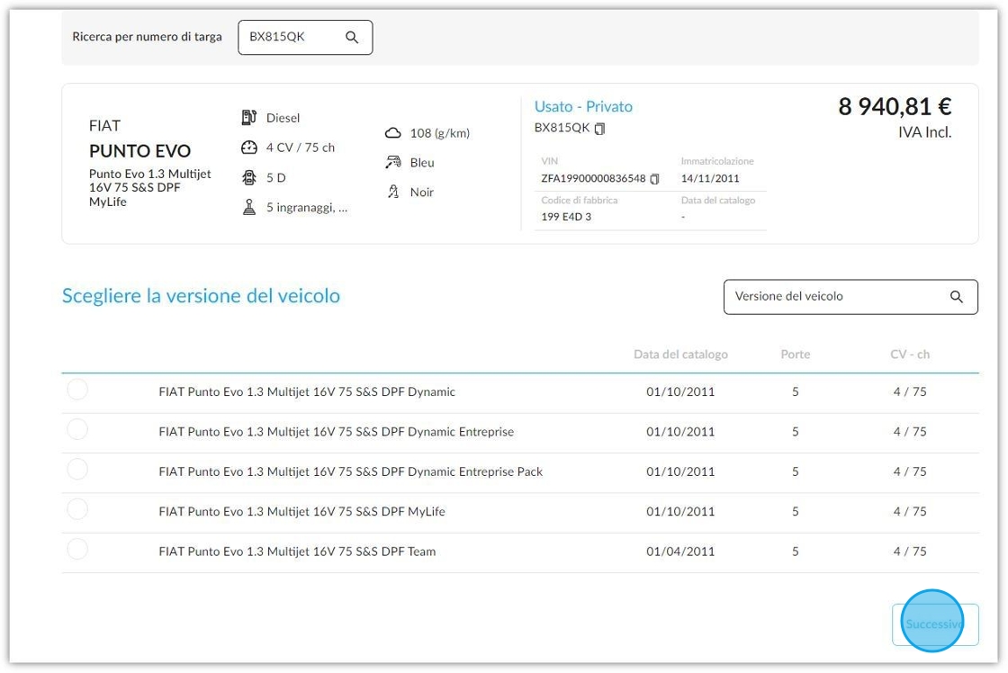The height and width of the screenshot is (673, 1008).
Task: Select the DPF Dynamic version radio button
Action: pos(77,390)
